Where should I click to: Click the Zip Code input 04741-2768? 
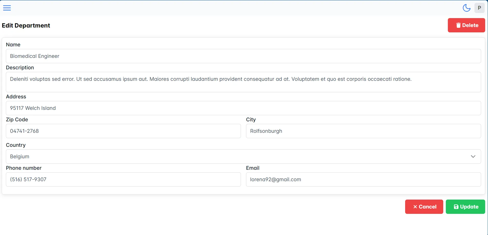pyautogui.click(x=123, y=131)
